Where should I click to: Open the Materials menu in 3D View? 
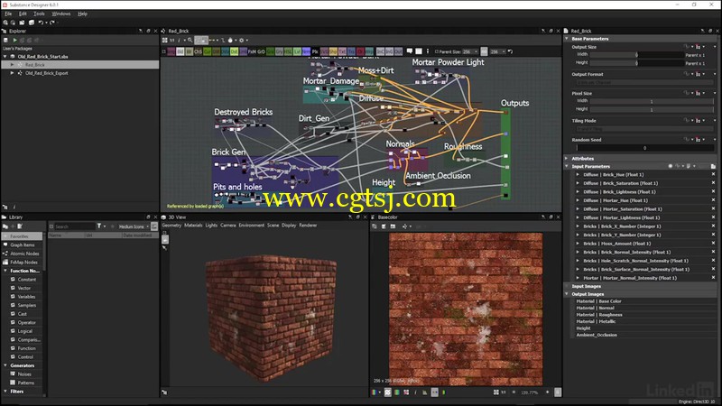[x=193, y=225]
